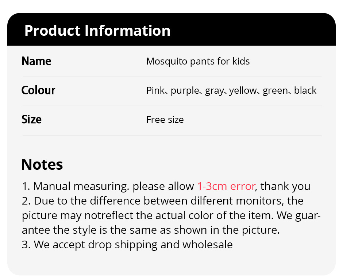
Task: Click the Free size value
Action: 165,120
